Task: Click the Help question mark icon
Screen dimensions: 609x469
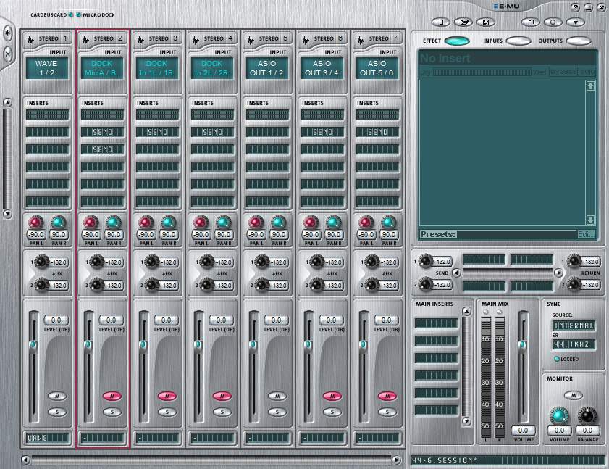Action: tap(576, 7)
